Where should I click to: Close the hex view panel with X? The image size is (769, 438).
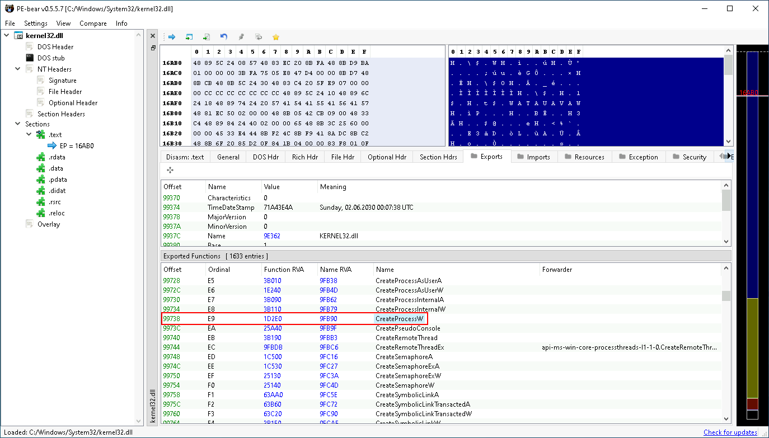(x=153, y=36)
